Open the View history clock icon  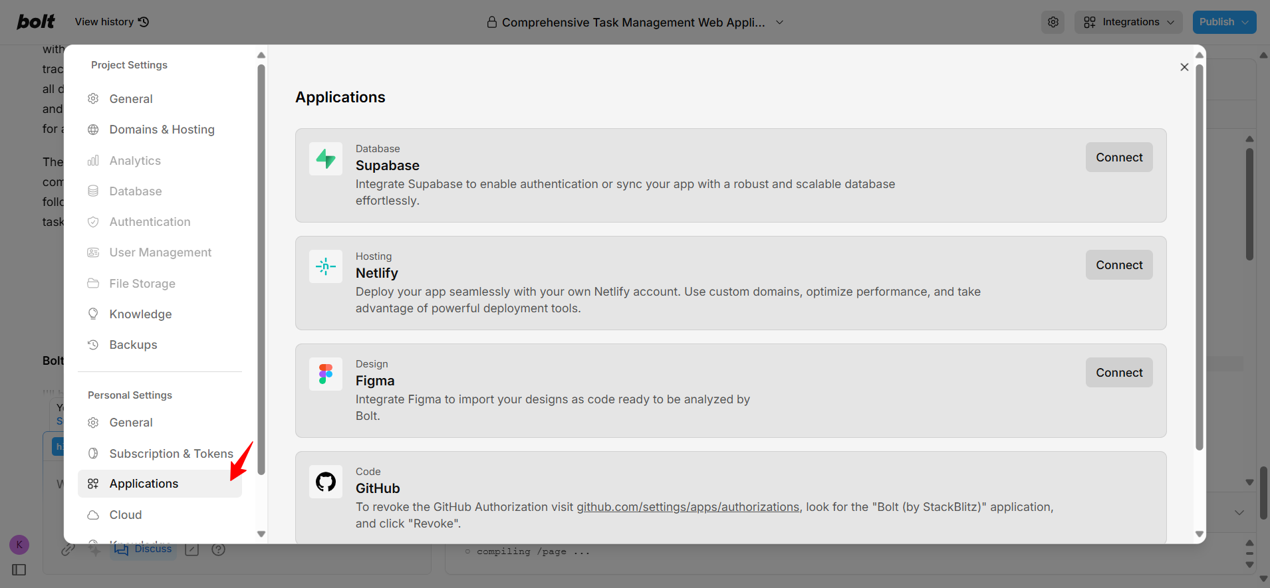(x=144, y=22)
